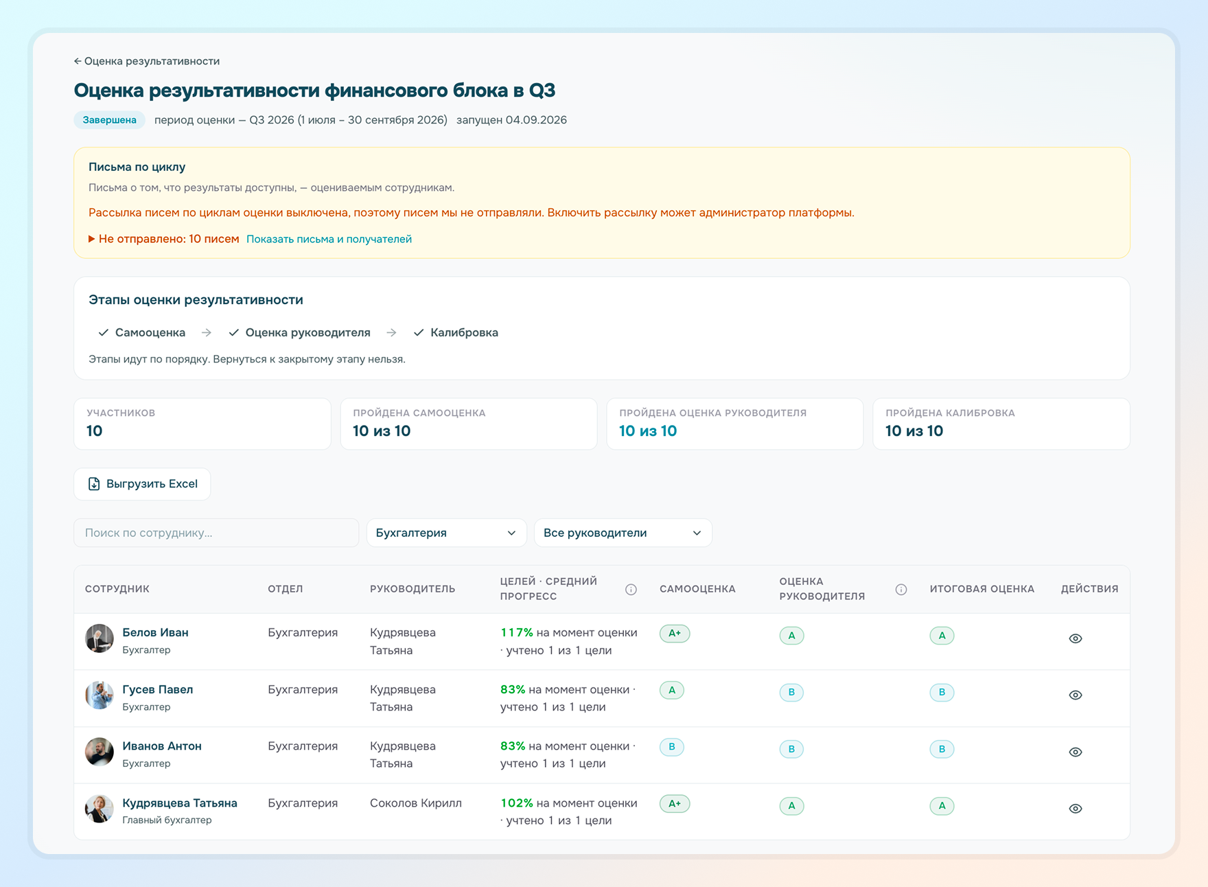
Task: Click Гусев Павел avatar photo
Action: [100, 695]
